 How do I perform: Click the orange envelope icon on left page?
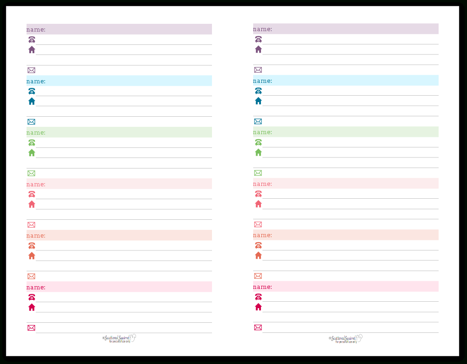click(31, 277)
